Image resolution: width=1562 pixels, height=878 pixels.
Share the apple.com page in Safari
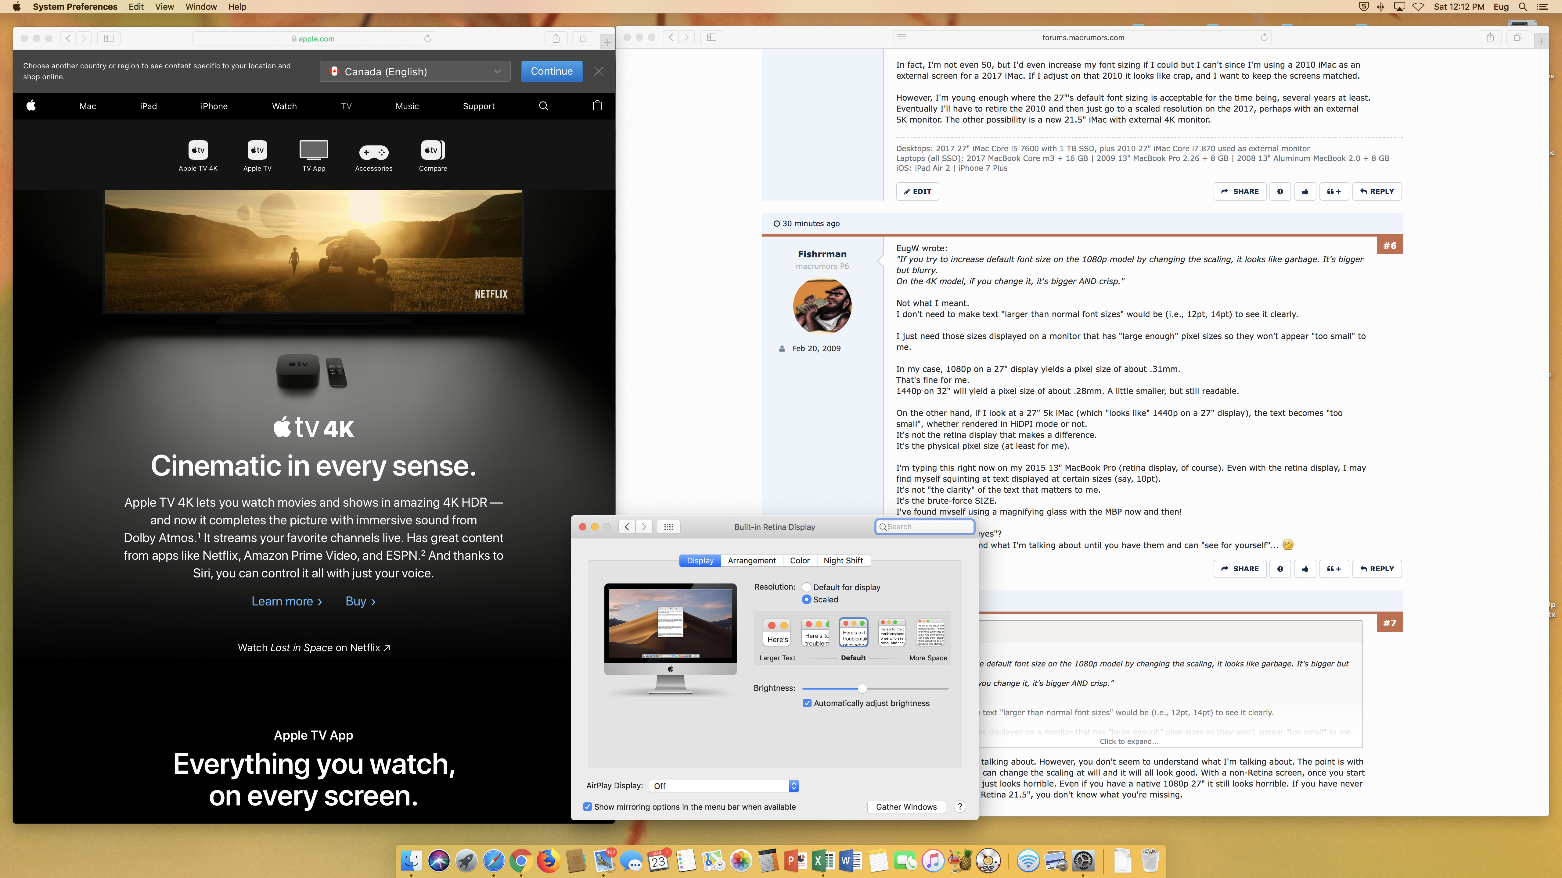pos(556,38)
